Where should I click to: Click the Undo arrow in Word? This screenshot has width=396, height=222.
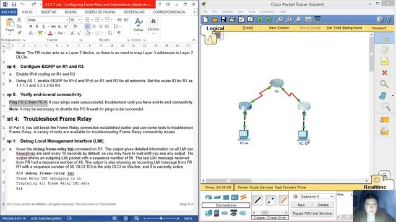[22, 4]
